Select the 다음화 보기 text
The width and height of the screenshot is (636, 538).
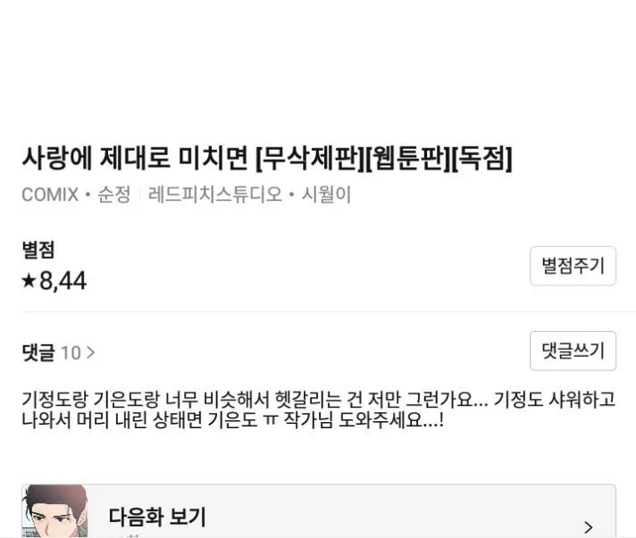pyautogui.click(x=157, y=517)
